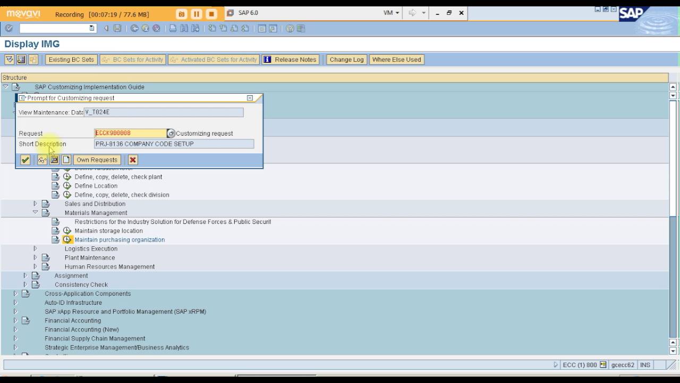The width and height of the screenshot is (680, 383).
Task: Click the SAP Enter checkmark icon in the top toolbar
Action: (x=8, y=28)
